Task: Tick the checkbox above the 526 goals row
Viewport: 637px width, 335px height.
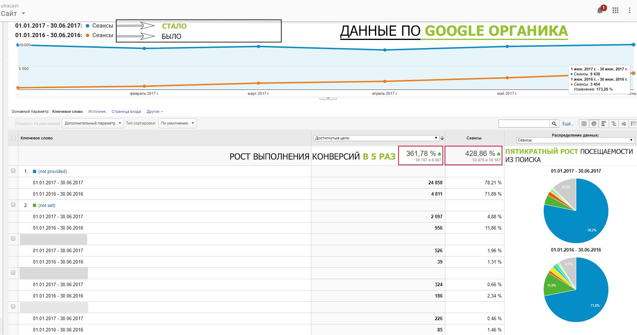Action: tap(13, 238)
